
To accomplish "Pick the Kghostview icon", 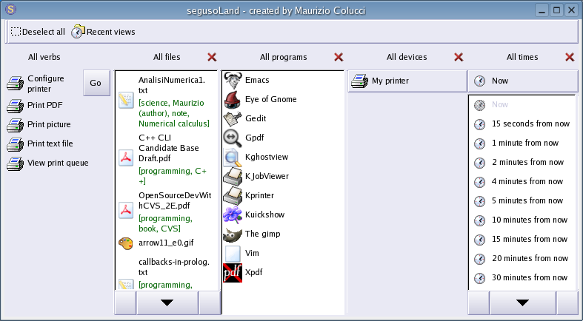I will tap(233, 157).
